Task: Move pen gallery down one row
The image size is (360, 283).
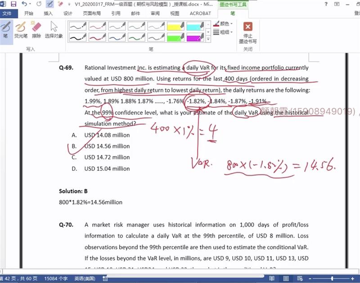Action: pos(208,32)
